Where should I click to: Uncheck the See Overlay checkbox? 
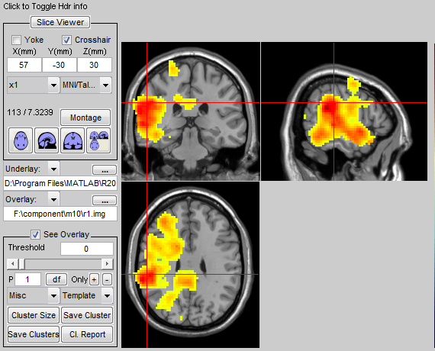coord(35,235)
